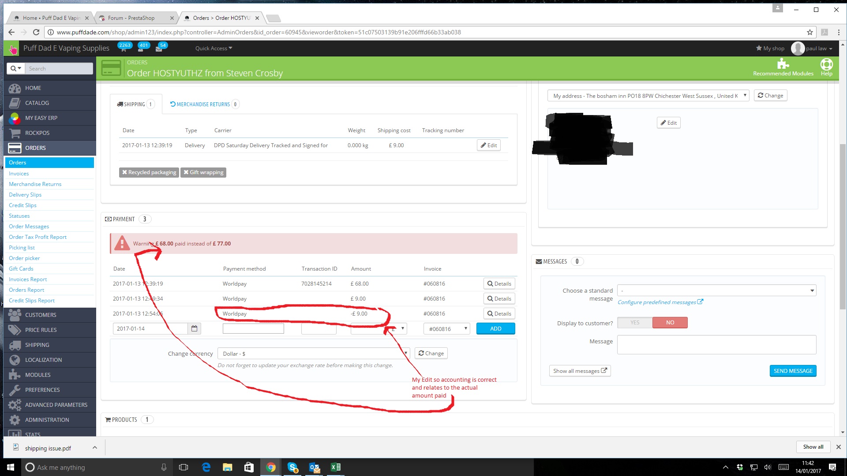This screenshot has height=476, width=847.
Task: Open Excel from the Windows taskbar
Action: [335, 467]
